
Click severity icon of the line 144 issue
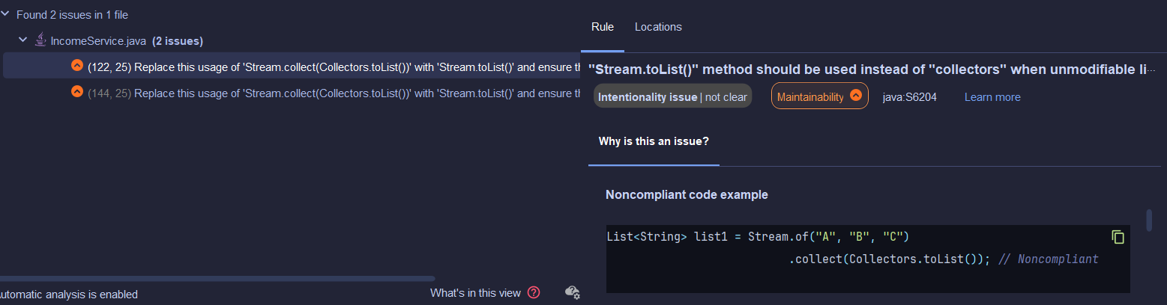(x=76, y=92)
